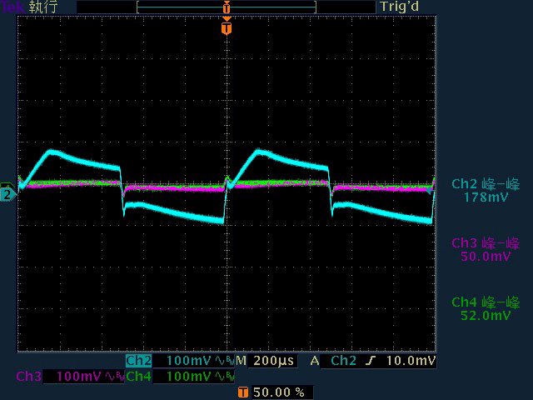Select the highlighted Ch2 channel label
This screenshot has width=533, height=400.
138,361
